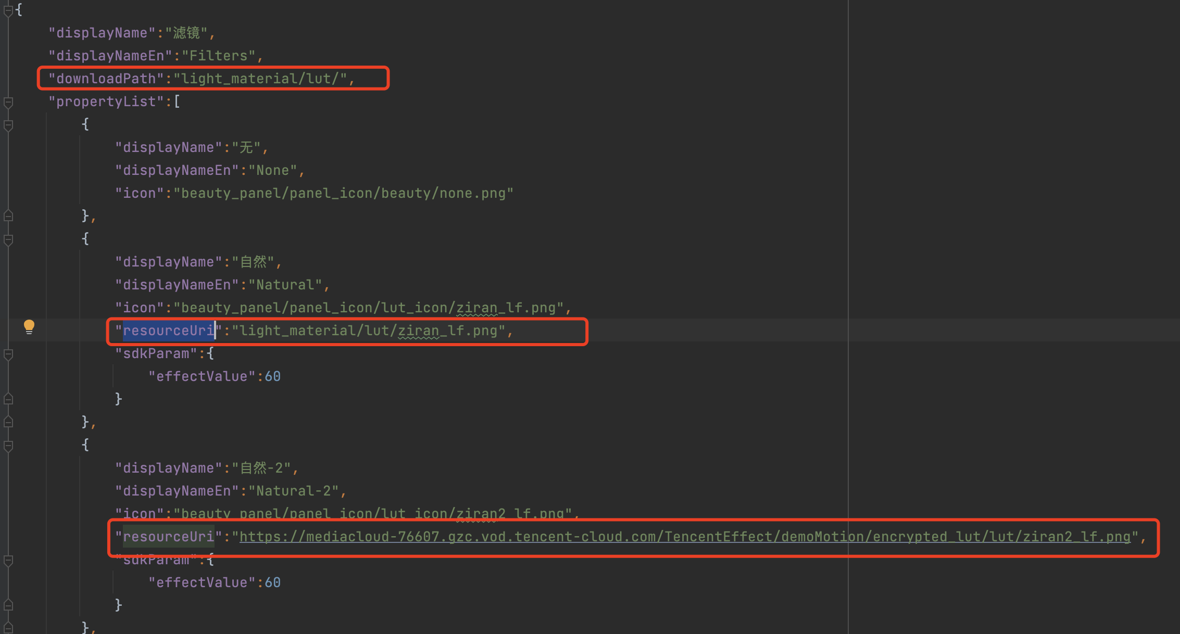This screenshot has height=634, width=1180.
Task: Collapse the 无 item object fold marker
Action: point(8,125)
